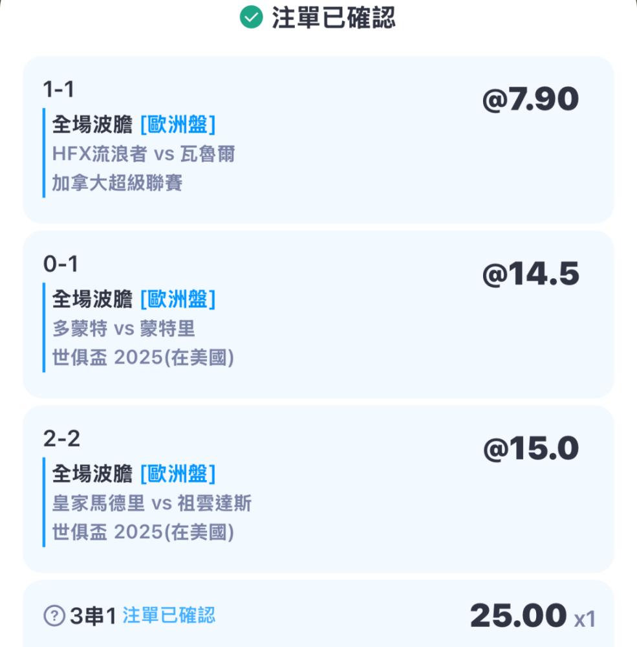Screen dimensions: 637x647
Task: Tap the 加拿大超級聯賽 league name
Action: [x=117, y=183]
